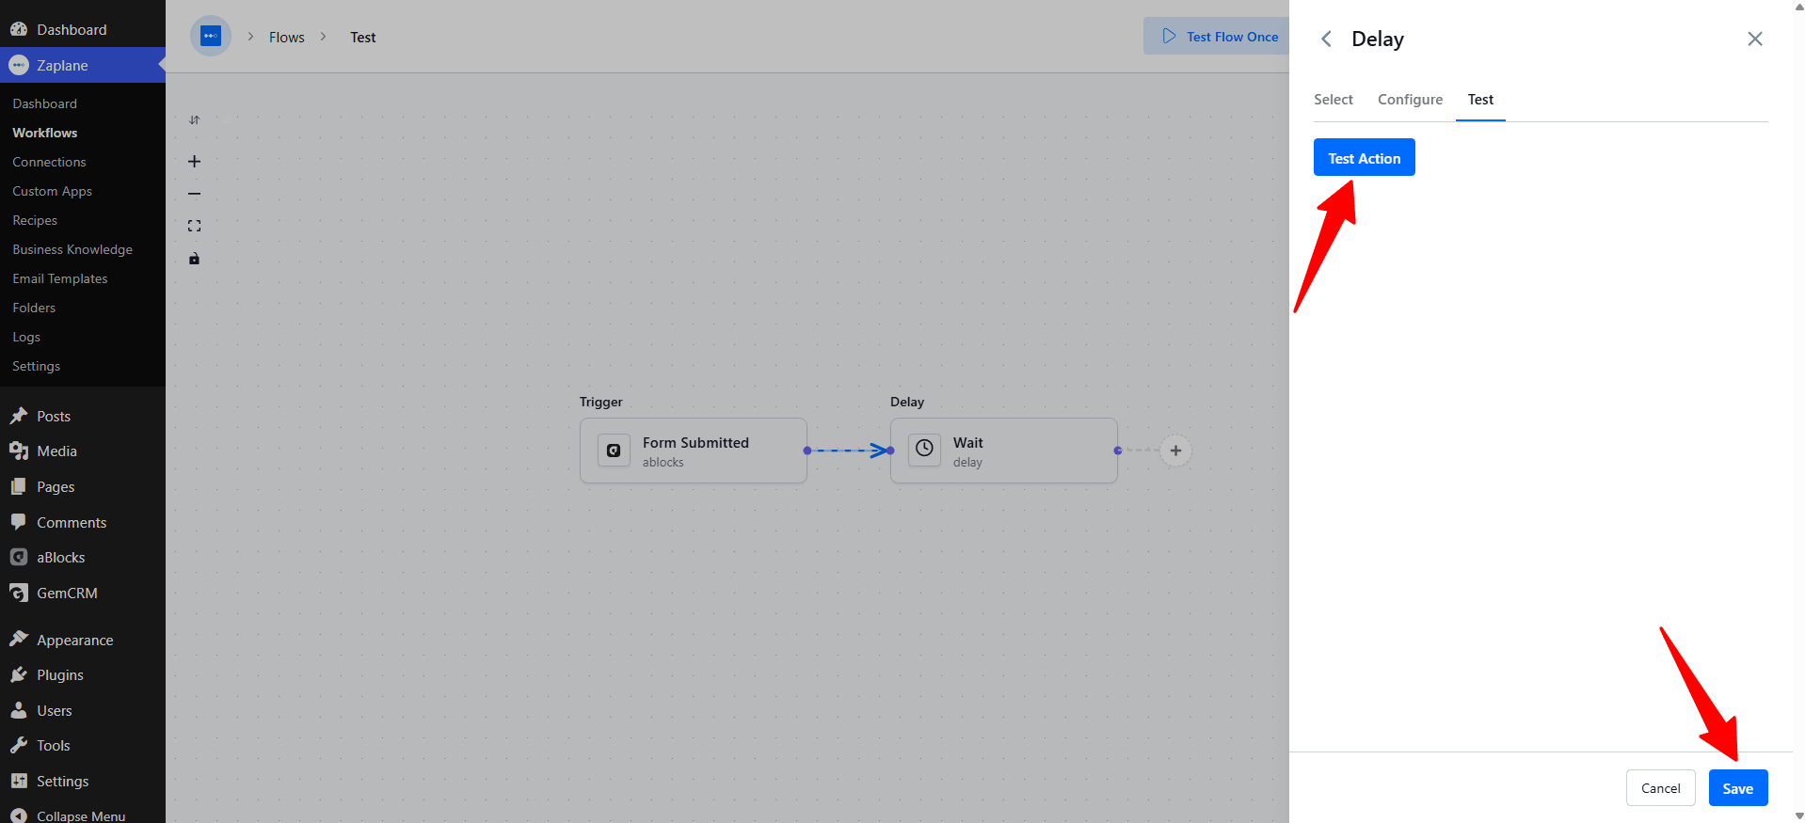
Task: Switch to the Select tab
Action: [1334, 100]
